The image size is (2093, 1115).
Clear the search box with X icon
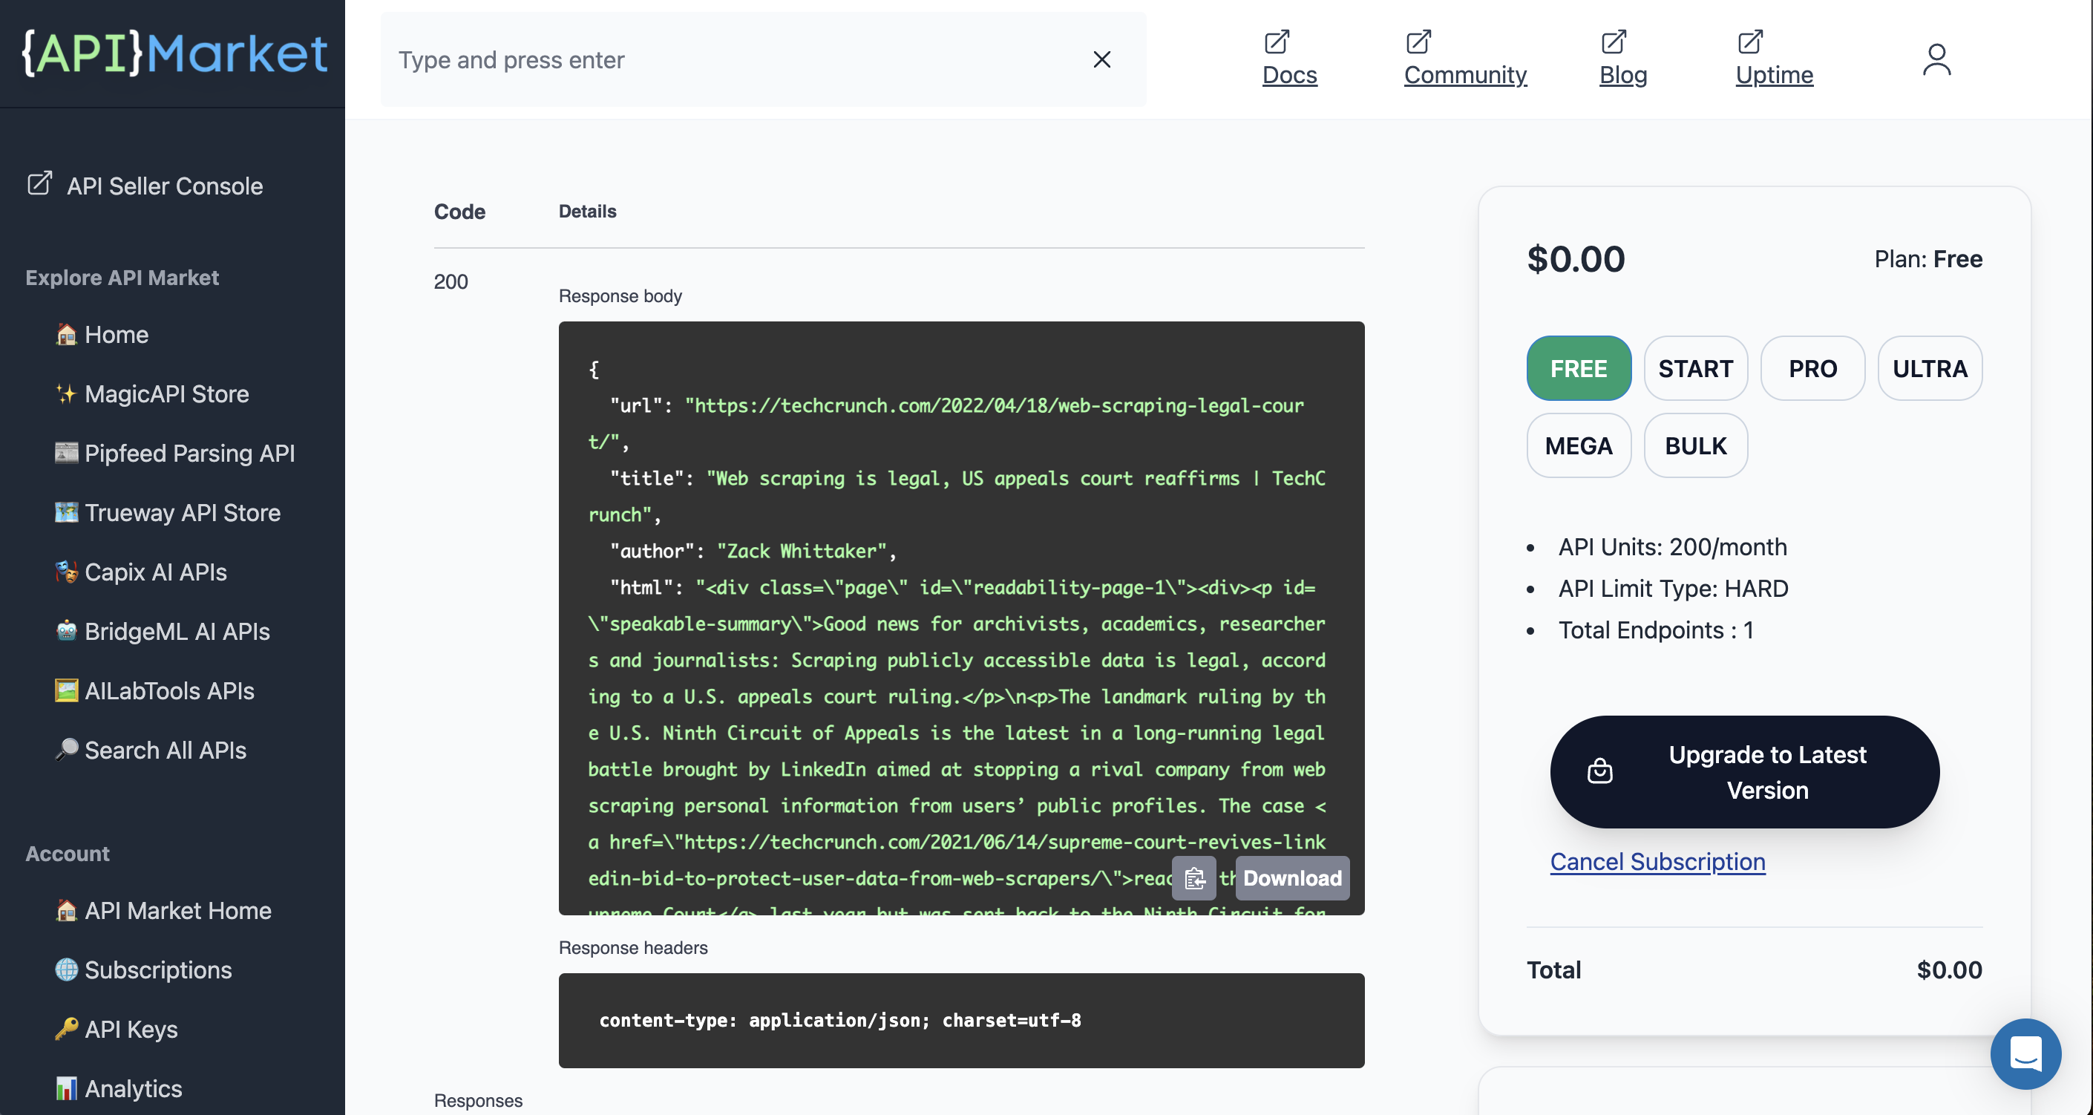[1101, 59]
